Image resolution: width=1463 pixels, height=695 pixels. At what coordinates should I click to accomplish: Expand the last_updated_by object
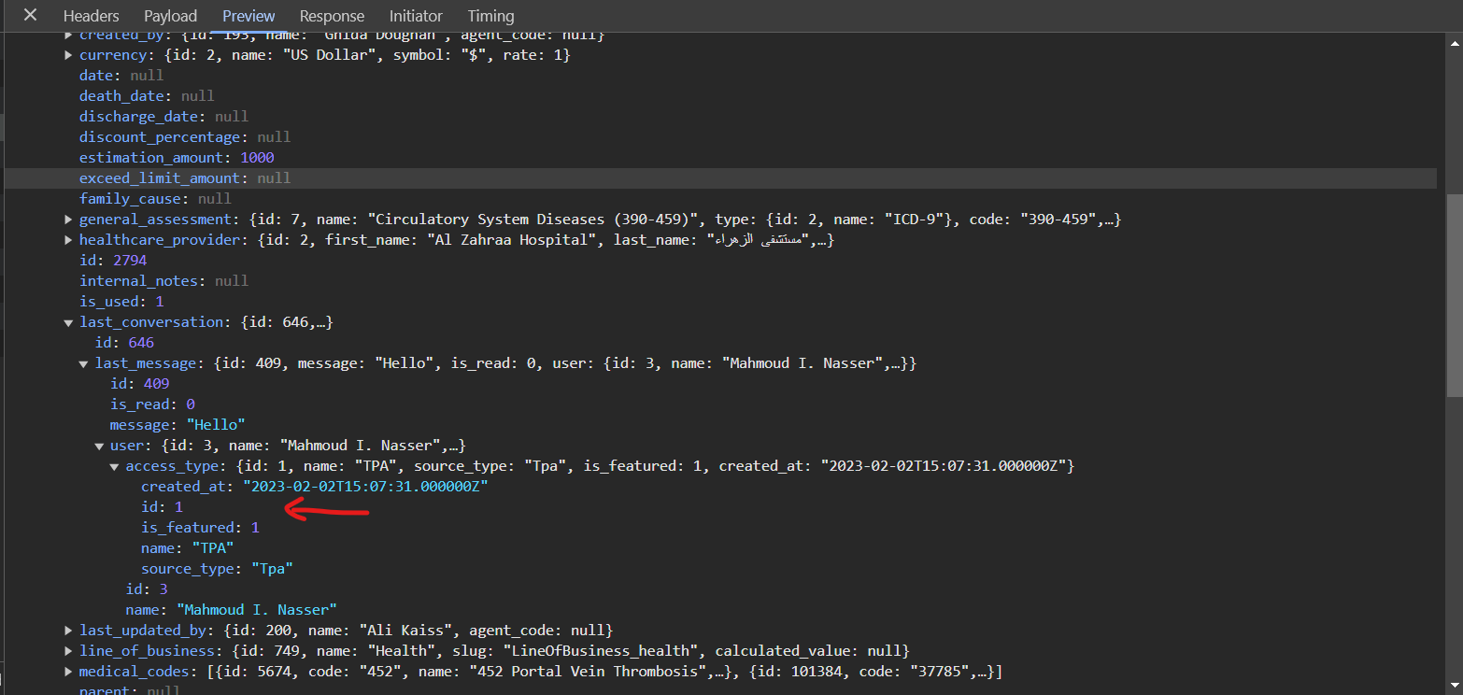[69, 631]
